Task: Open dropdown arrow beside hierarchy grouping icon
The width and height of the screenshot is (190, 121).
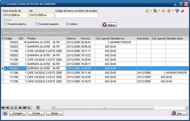Action: (151, 11)
